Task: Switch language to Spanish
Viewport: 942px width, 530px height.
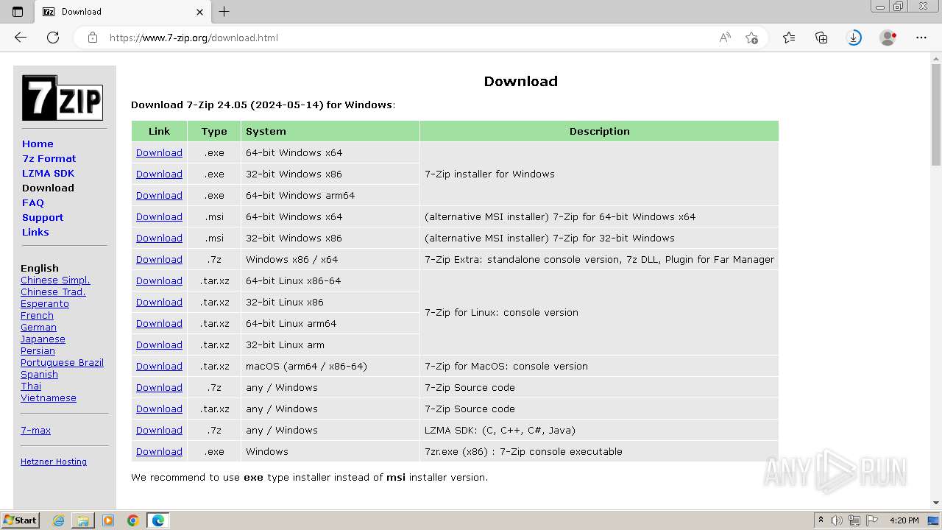Action: coord(39,374)
